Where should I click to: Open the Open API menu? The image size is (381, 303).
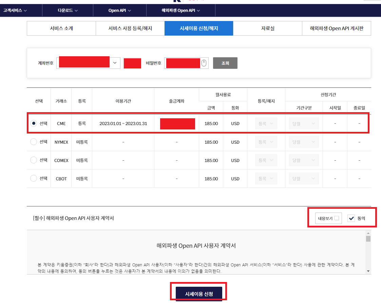coord(119,11)
